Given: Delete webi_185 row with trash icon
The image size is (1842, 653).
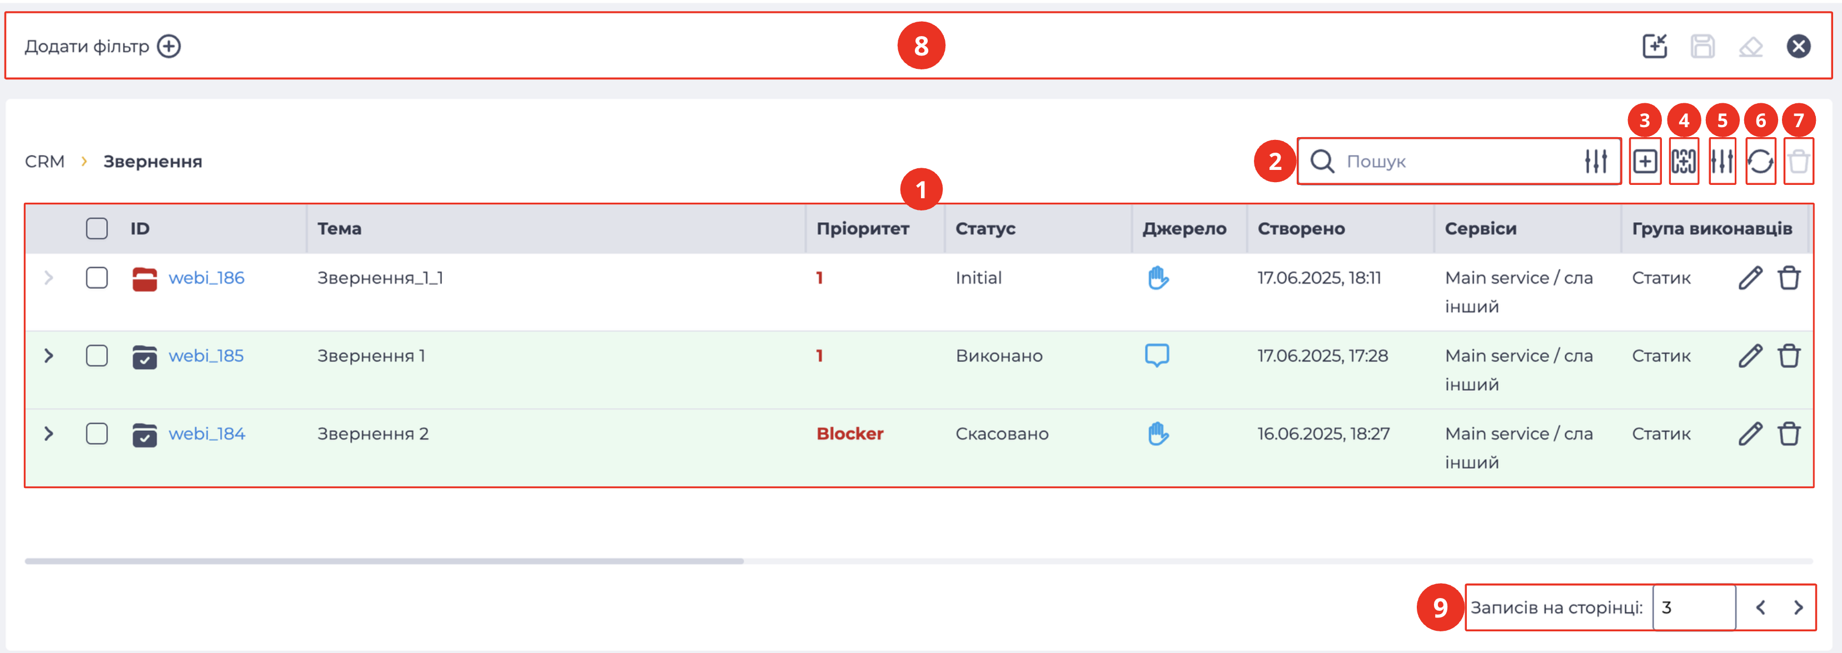Looking at the screenshot, I should click(1789, 356).
